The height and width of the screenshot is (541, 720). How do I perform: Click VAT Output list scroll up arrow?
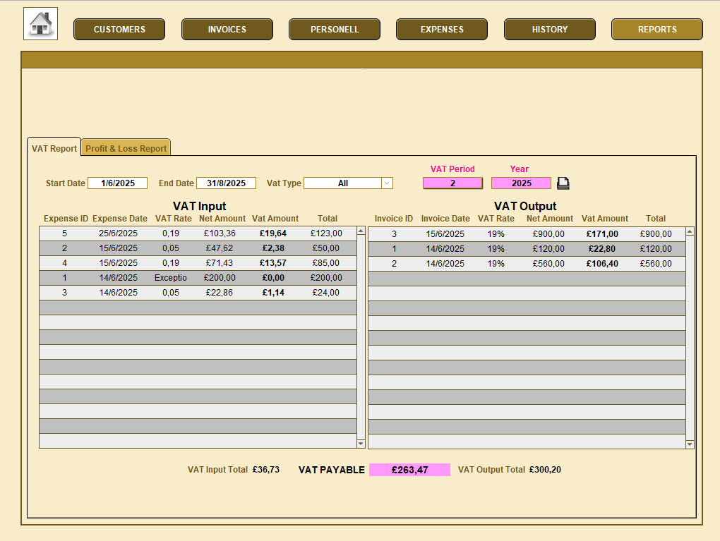tap(690, 232)
